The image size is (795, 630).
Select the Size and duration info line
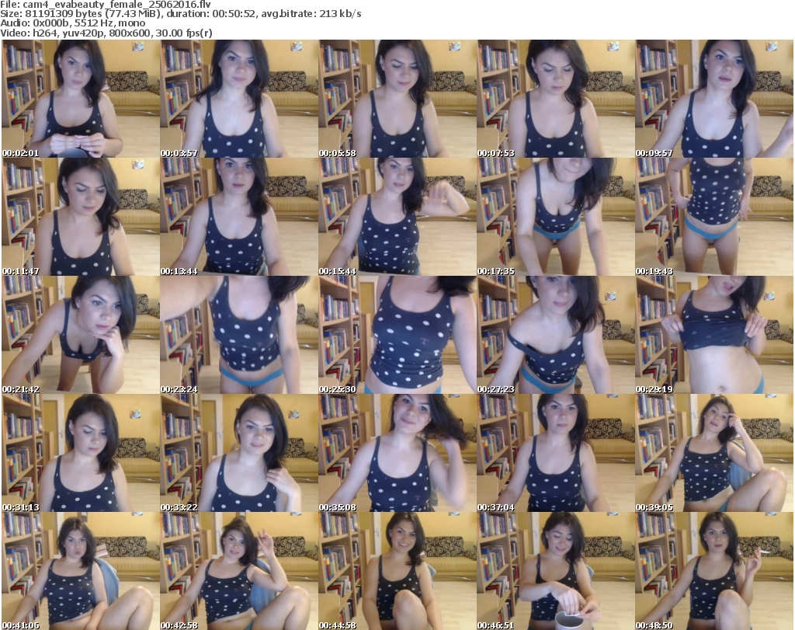coord(181,14)
